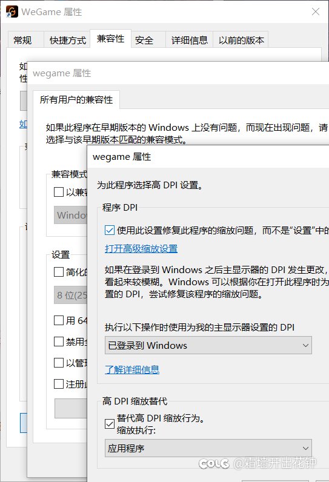Toggle the 禁用全屏优化 checkbox
This screenshot has width=329, height=482.
59,342
